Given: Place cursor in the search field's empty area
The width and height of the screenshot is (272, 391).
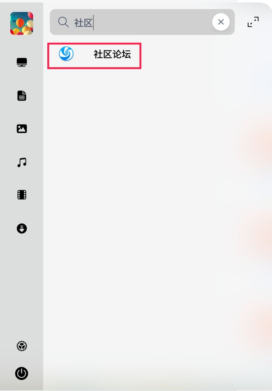Looking at the screenshot, I should 152,22.
